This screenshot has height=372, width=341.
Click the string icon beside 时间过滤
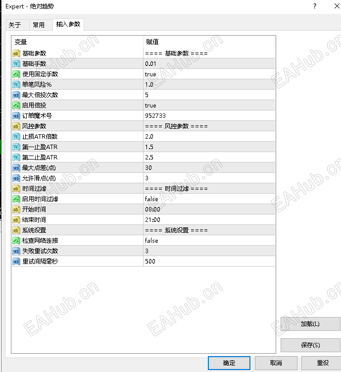pyautogui.click(x=16, y=189)
